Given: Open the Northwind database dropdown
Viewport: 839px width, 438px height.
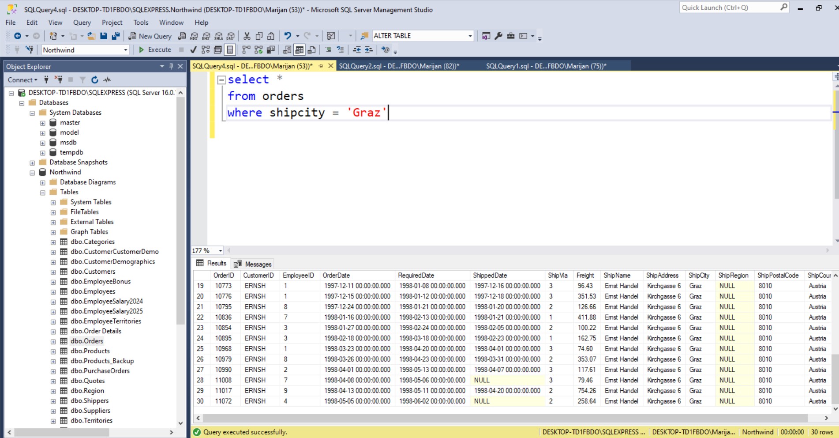Looking at the screenshot, I should tap(125, 50).
